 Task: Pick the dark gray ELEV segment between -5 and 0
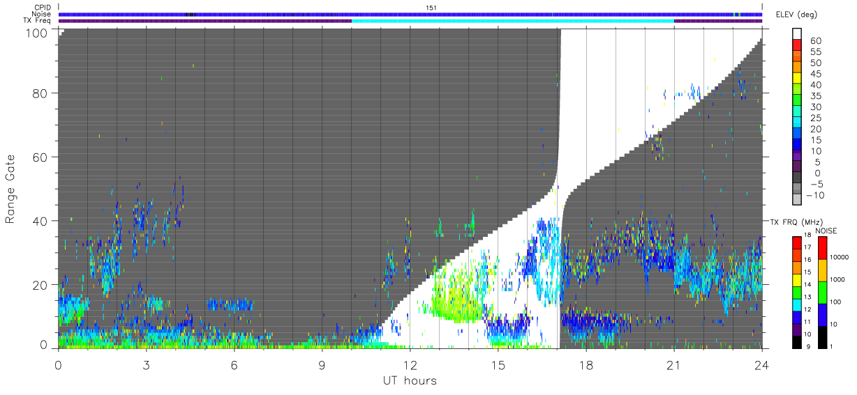tap(798, 178)
